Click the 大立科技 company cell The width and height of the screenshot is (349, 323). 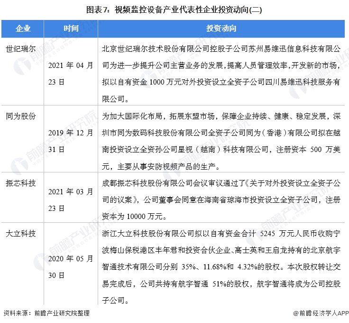pyautogui.click(x=20, y=234)
